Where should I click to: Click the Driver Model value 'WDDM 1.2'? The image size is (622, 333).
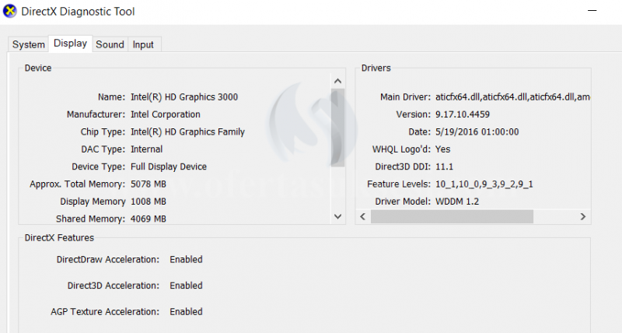tap(457, 202)
